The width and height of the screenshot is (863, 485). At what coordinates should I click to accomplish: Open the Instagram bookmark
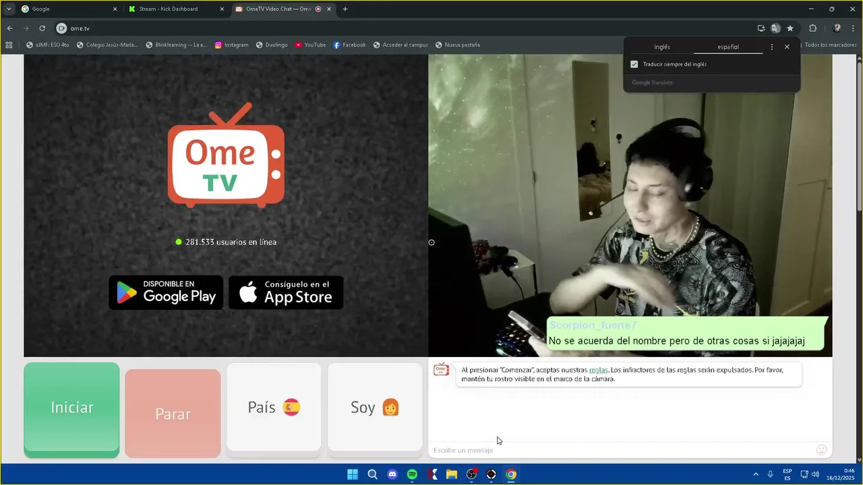tap(231, 45)
